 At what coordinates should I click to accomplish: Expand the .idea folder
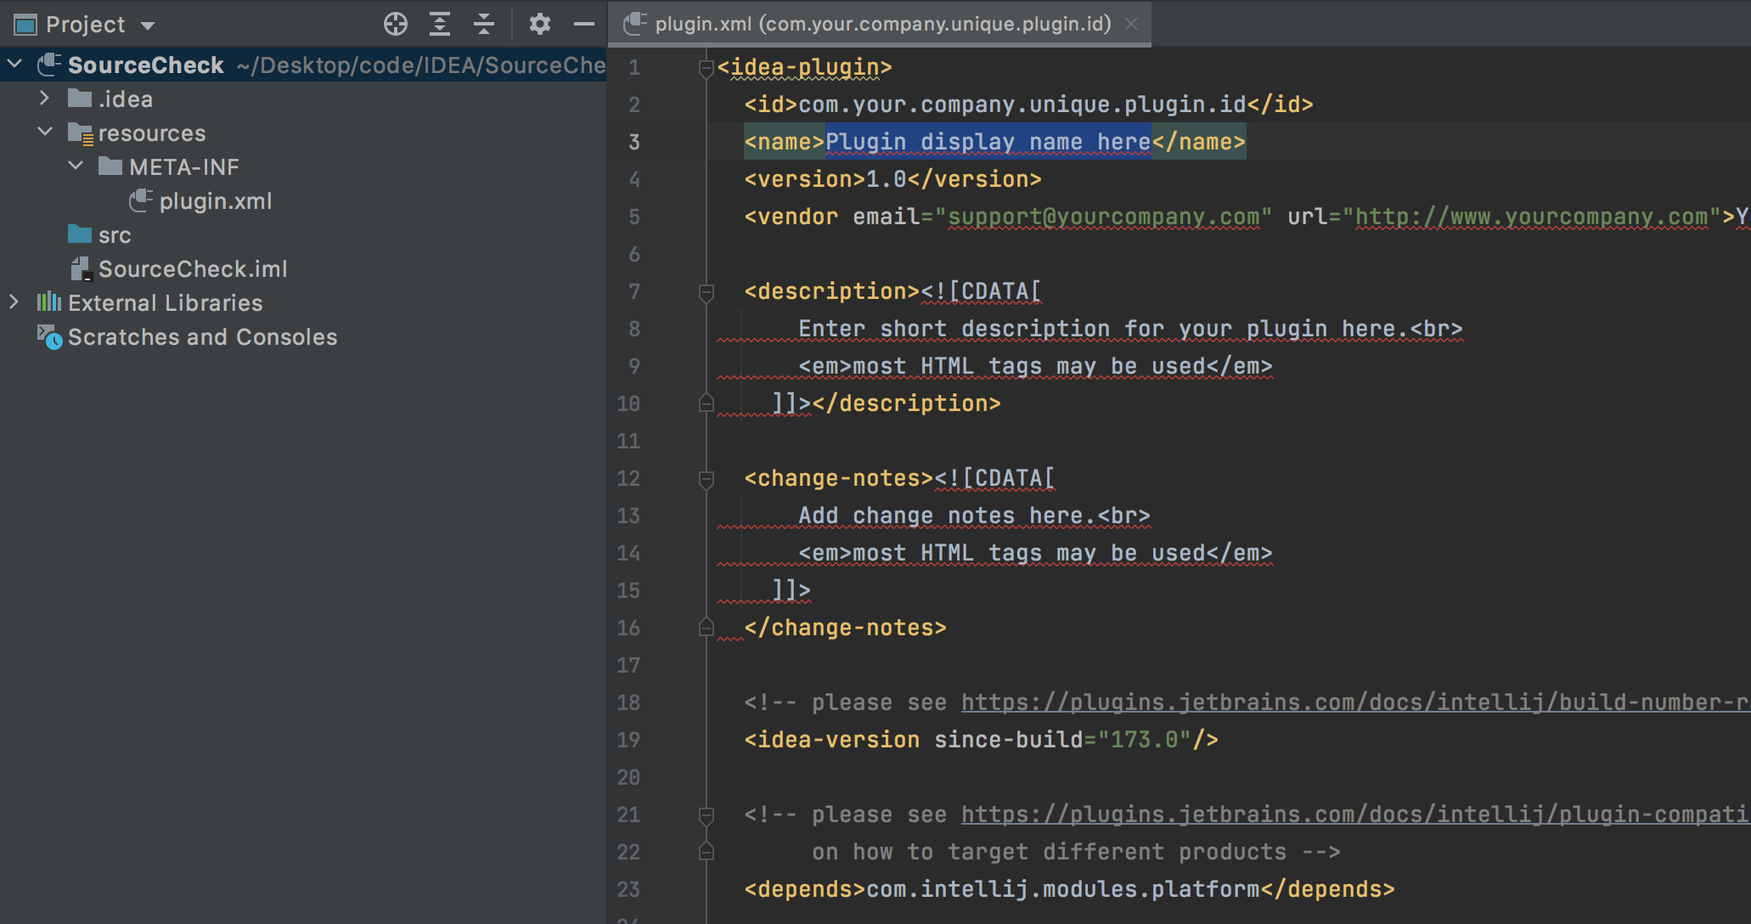pyautogui.click(x=44, y=99)
